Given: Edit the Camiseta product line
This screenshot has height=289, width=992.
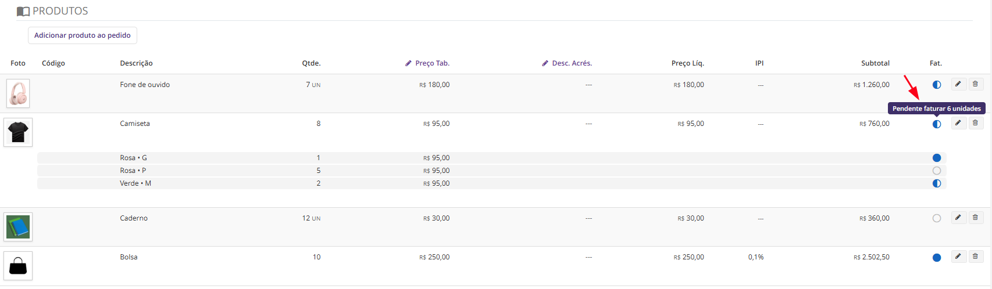Looking at the screenshot, I should [x=959, y=123].
